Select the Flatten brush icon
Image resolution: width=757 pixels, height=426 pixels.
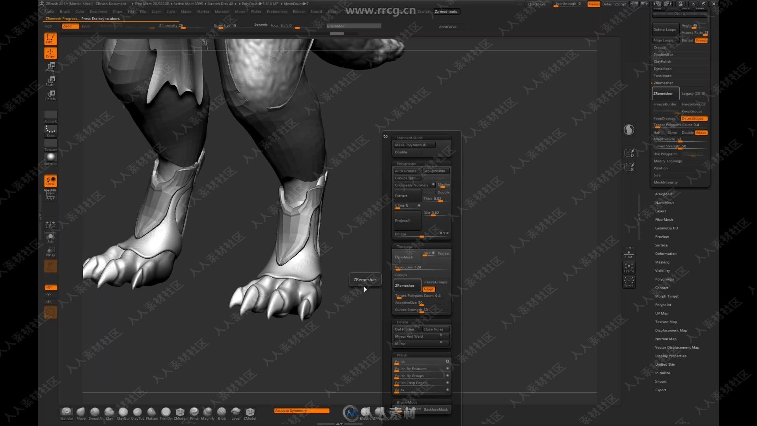coord(152,413)
